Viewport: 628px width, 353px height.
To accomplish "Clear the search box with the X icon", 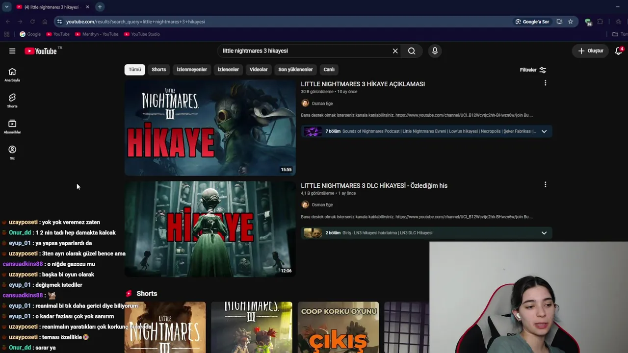I will tap(395, 51).
